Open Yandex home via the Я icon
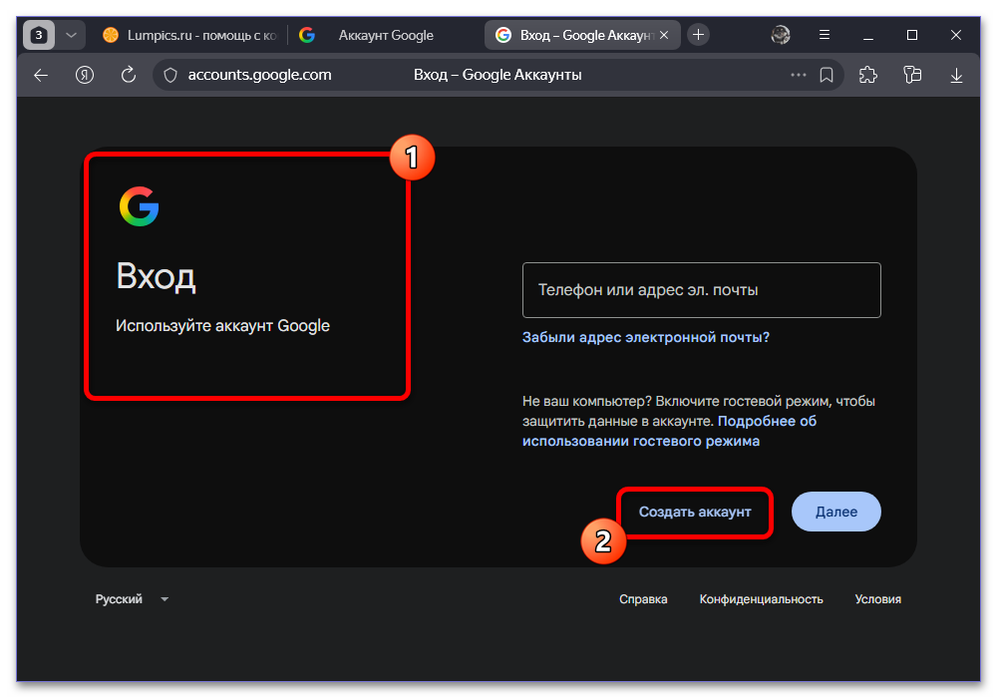Screen dimensions: 997x698 85,75
